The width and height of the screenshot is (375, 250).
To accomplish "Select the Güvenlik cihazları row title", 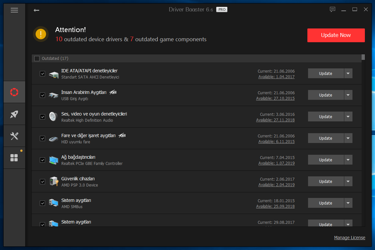I will tap(78, 179).
